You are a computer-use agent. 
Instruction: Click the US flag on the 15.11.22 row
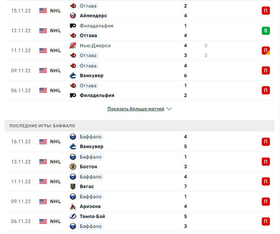tap(43, 10)
